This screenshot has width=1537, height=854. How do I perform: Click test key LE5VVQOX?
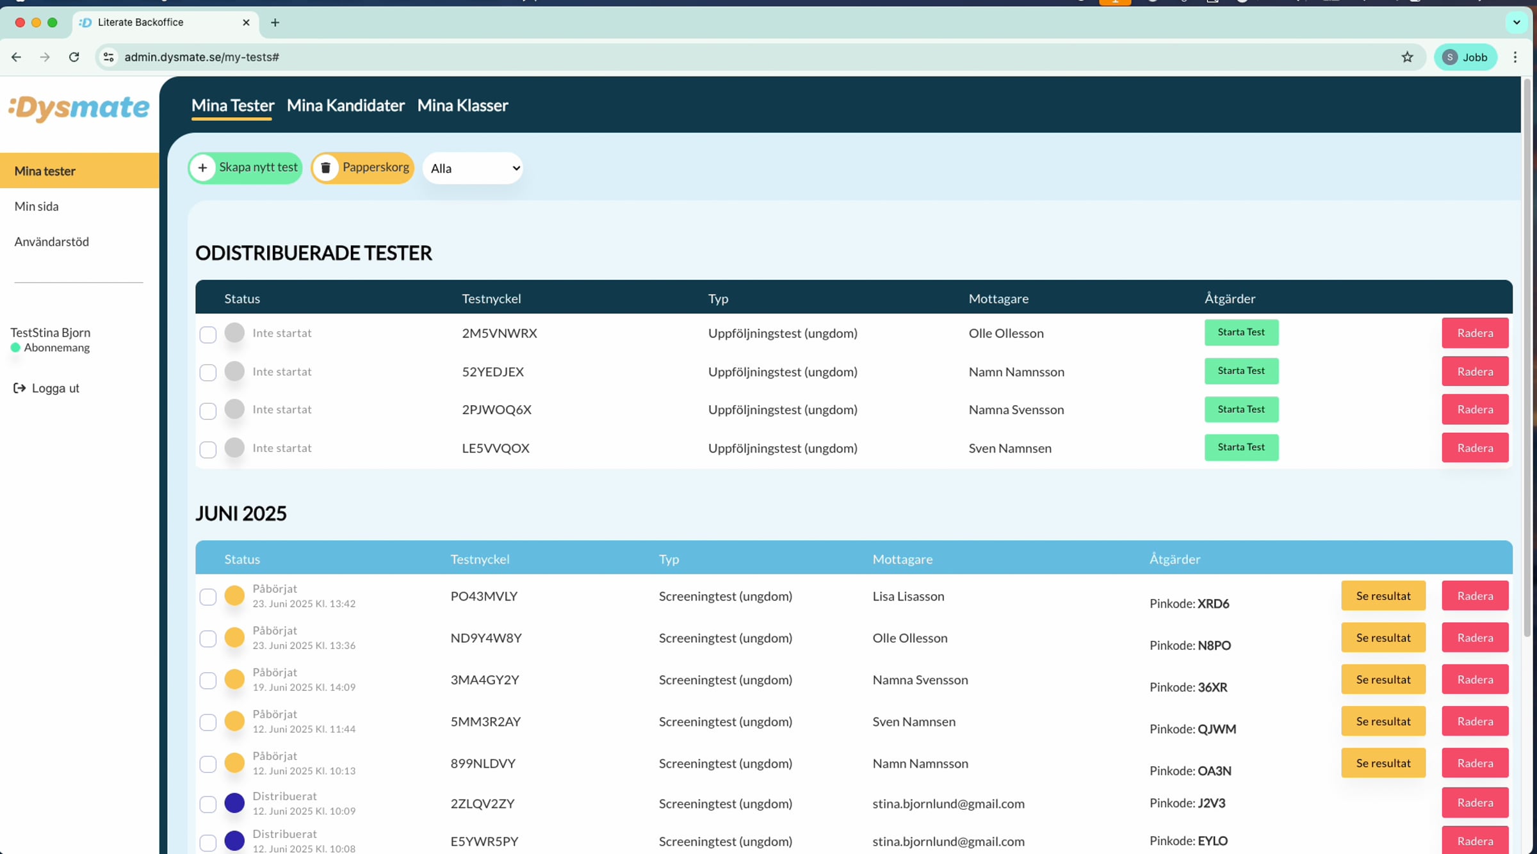click(x=496, y=448)
